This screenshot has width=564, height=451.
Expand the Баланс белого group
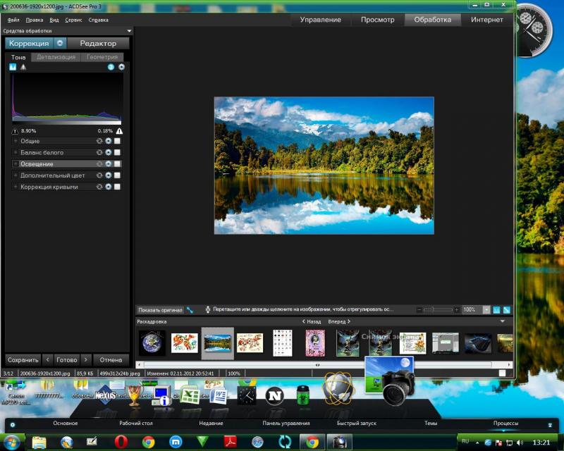click(x=16, y=152)
